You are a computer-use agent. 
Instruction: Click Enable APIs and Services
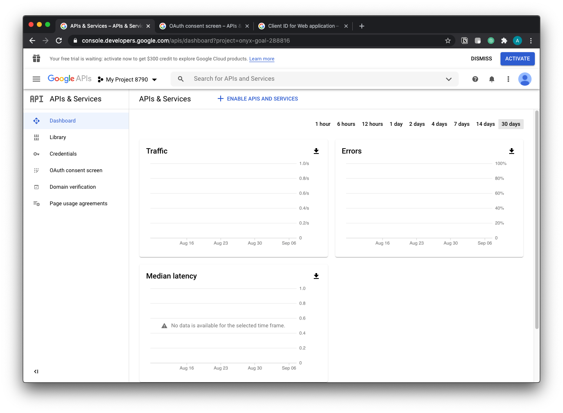coord(258,99)
